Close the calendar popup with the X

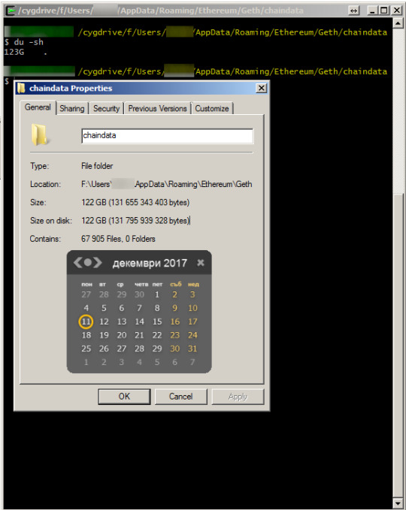point(201,263)
